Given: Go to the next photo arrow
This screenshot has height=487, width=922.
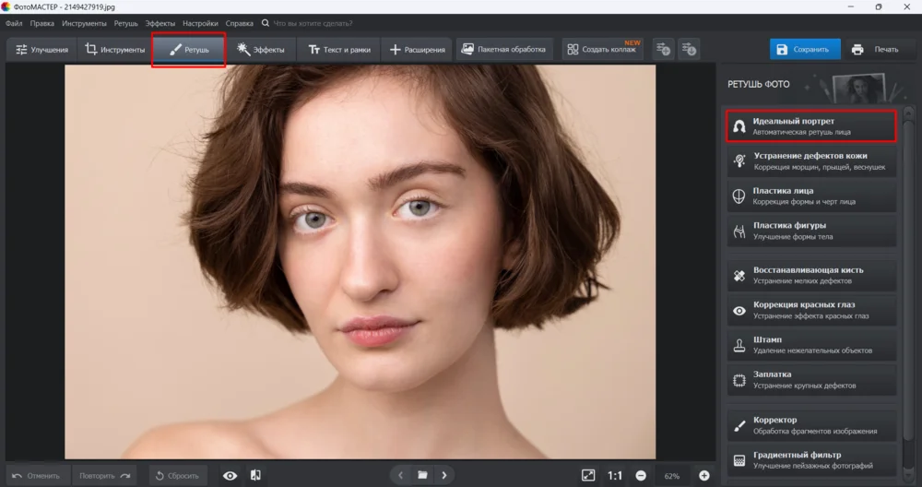Looking at the screenshot, I should pyautogui.click(x=445, y=475).
